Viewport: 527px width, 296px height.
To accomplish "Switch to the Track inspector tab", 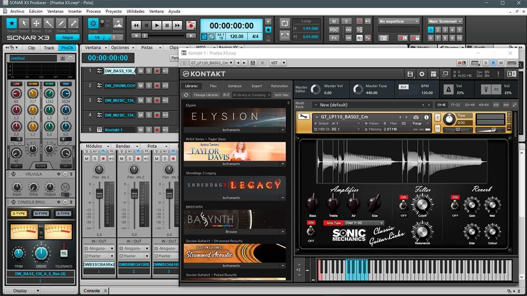I will (x=49, y=48).
